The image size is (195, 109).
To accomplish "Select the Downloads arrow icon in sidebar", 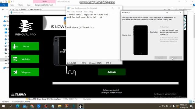I will 6,39.
